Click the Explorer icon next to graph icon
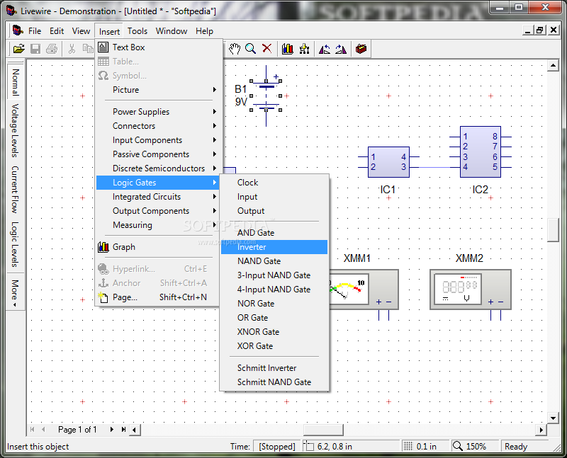The height and width of the screenshot is (458, 567). [x=304, y=49]
